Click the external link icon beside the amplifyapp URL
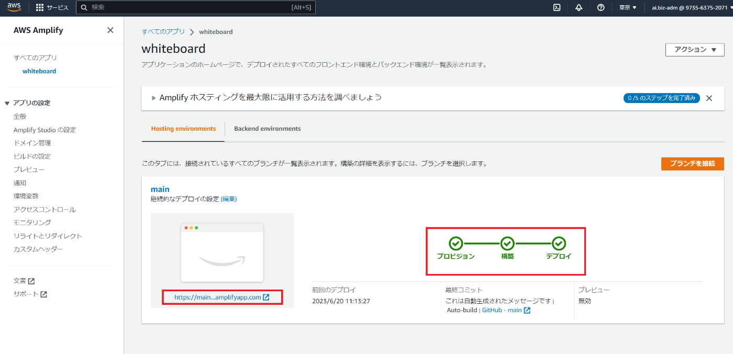The width and height of the screenshot is (733, 354). (x=266, y=297)
